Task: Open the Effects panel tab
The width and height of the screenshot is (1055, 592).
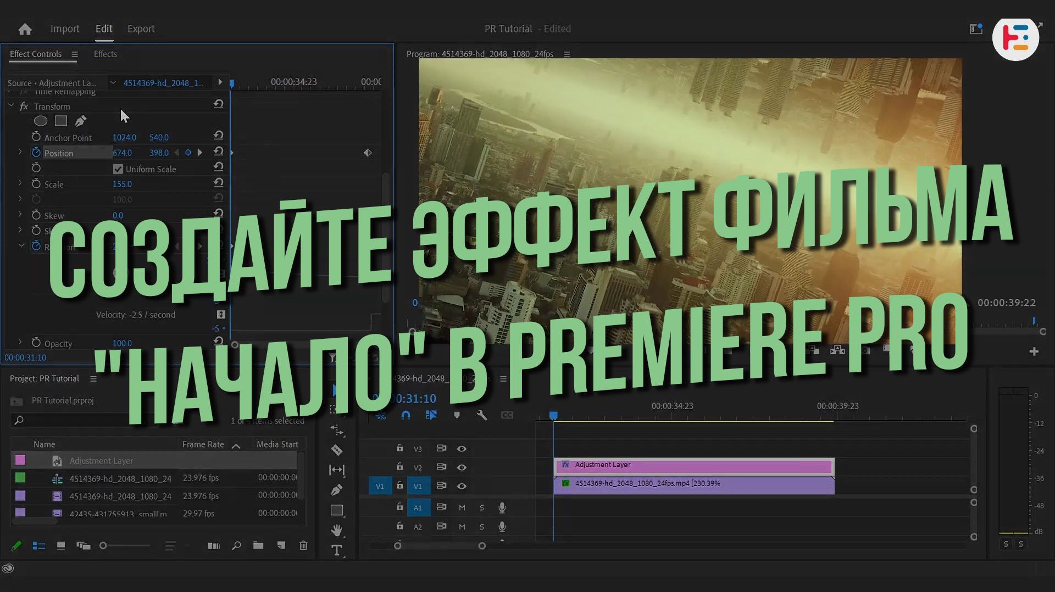Action: coord(105,54)
